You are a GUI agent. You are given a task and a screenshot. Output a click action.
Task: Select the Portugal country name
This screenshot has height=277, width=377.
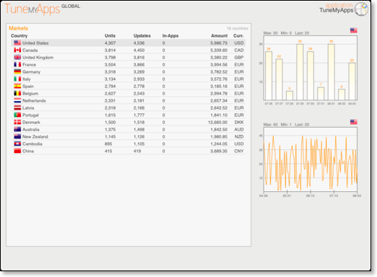coord(30,115)
